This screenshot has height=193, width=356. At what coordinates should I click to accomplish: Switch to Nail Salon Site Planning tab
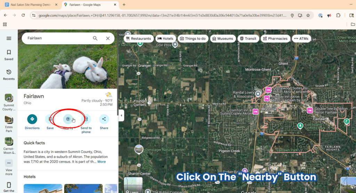coord(31,5)
